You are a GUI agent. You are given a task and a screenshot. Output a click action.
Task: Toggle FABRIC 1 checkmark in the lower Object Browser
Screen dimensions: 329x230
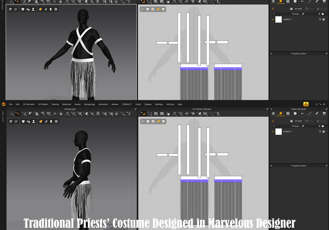point(273,132)
